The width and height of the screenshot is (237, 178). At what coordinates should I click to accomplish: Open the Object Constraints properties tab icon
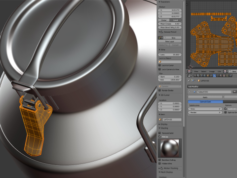(x=211, y=76)
